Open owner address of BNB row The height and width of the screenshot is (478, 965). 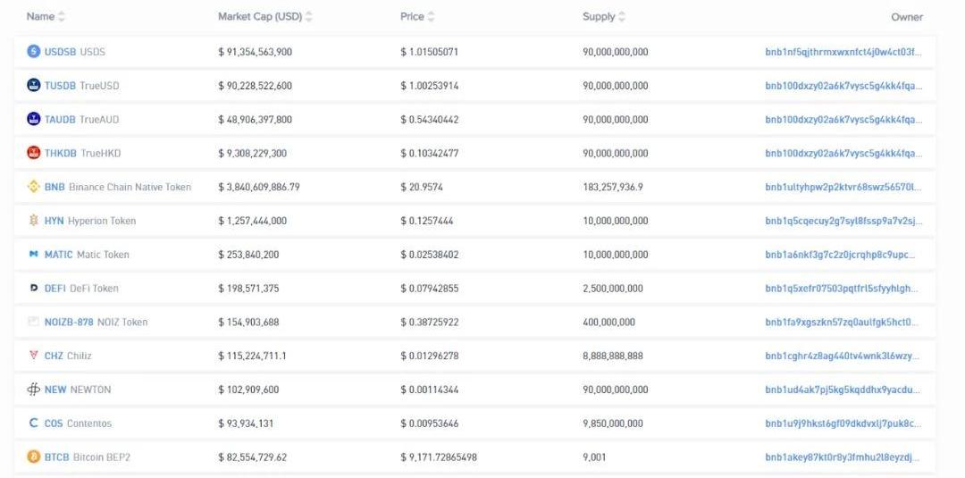[843, 187]
